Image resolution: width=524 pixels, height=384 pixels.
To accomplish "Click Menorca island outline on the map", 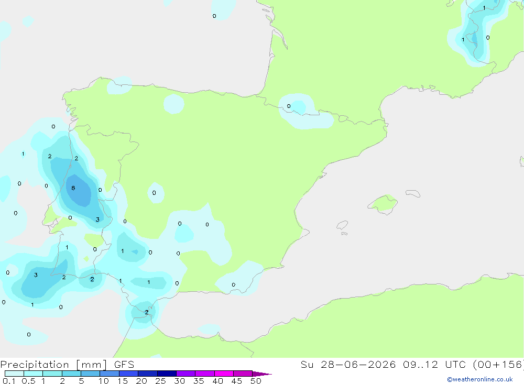I will [413, 193].
